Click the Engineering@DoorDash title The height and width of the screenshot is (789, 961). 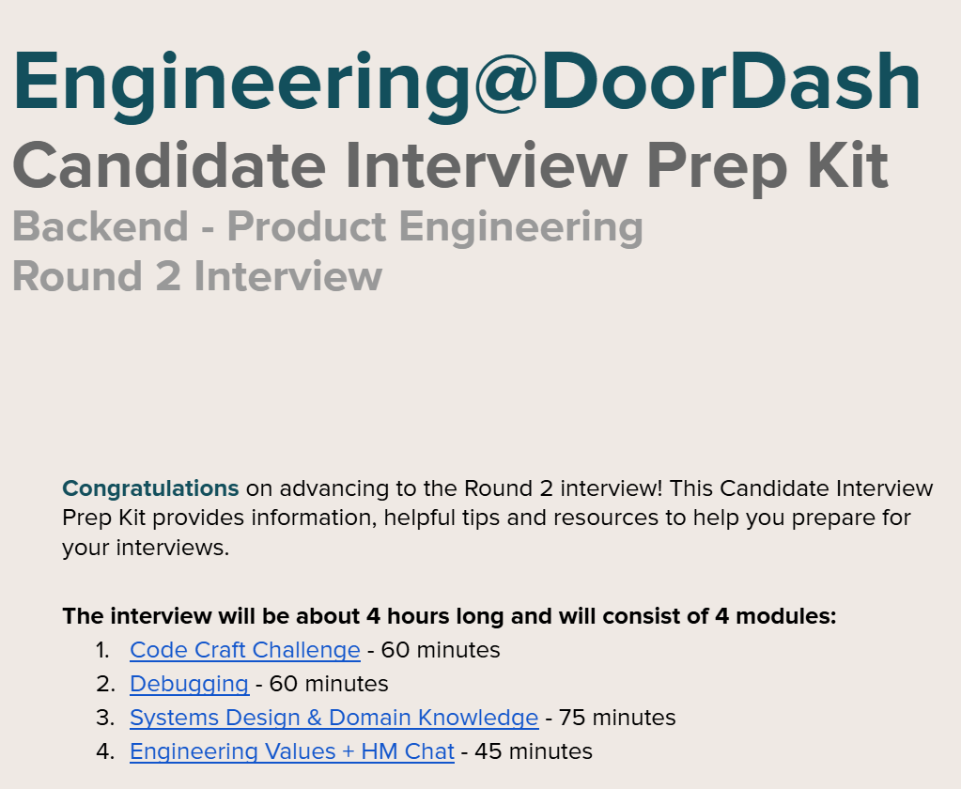pos(466,83)
